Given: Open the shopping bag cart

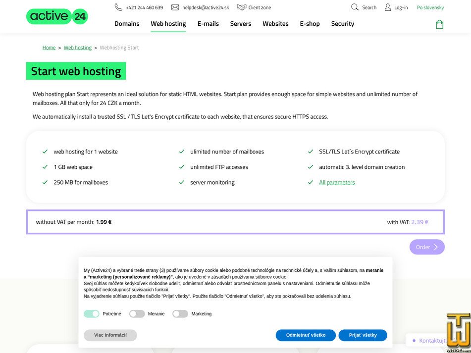Looking at the screenshot, I should coord(439,24).
